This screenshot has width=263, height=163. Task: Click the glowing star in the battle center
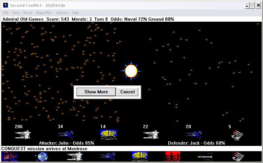(x=131, y=71)
